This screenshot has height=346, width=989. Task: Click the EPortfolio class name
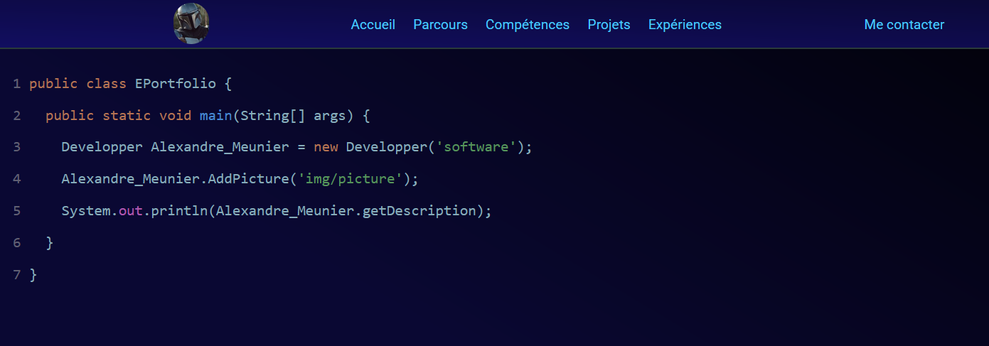point(175,84)
